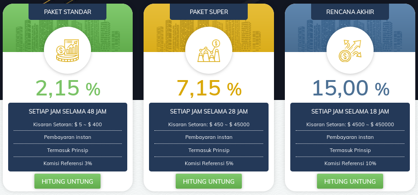Image resolution: width=418 pixels, height=195 pixels.
Task: Click Setiap Jam Selama 28 Jam heading
Action: 209,111
